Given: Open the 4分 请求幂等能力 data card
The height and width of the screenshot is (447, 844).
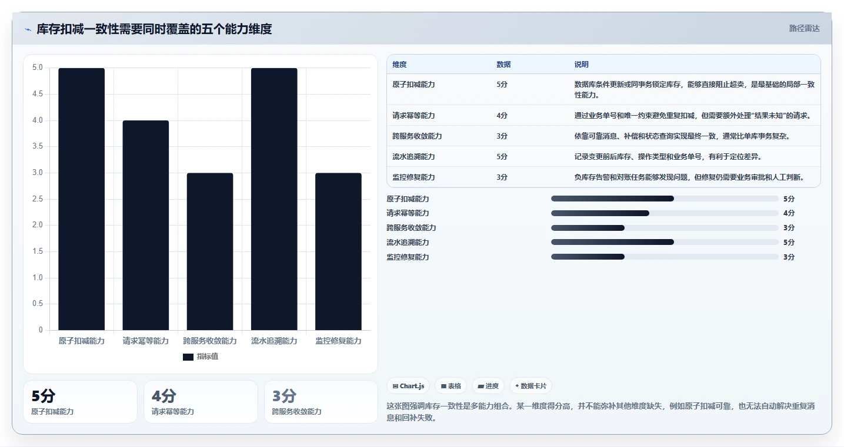Looking at the screenshot, I should click(x=201, y=402).
